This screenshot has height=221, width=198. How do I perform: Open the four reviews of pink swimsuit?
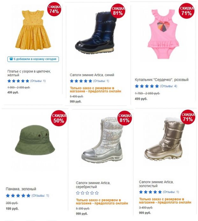point(168,86)
